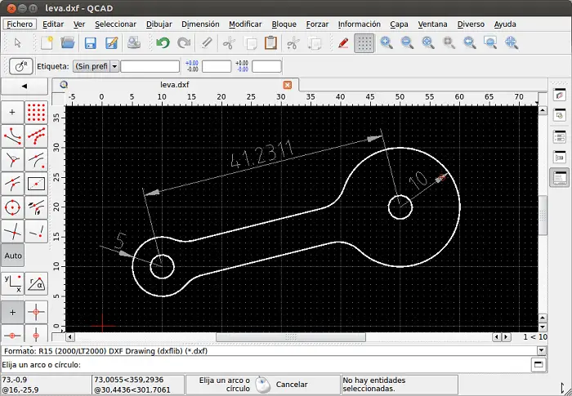Click the scissors Cut icon
The height and width of the screenshot is (396, 572).
coord(229,43)
